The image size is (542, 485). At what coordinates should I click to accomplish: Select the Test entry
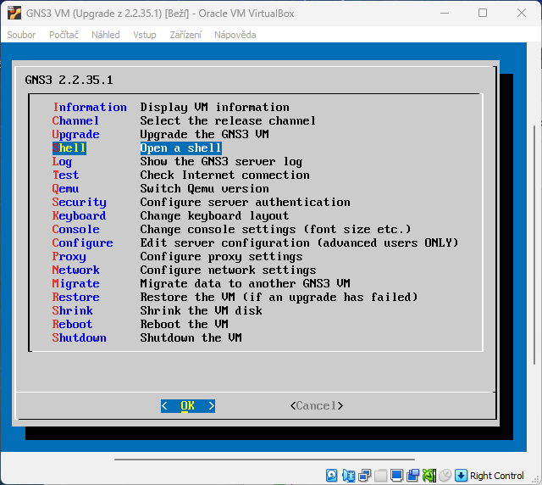click(x=66, y=176)
